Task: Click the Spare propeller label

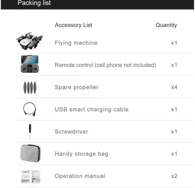Action: [x=76, y=87]
